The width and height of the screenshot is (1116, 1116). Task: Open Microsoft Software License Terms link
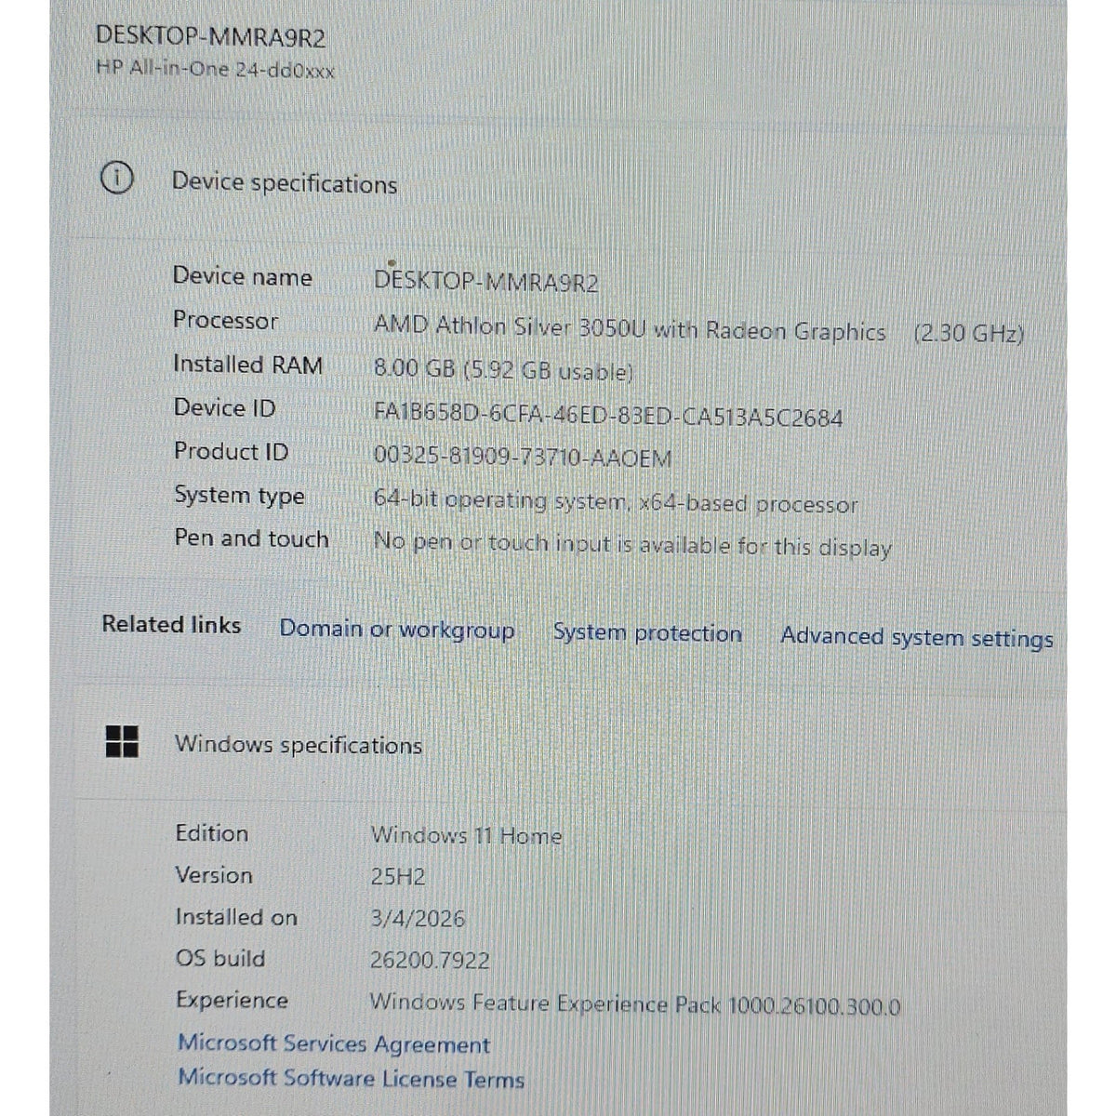point(352,1078)
